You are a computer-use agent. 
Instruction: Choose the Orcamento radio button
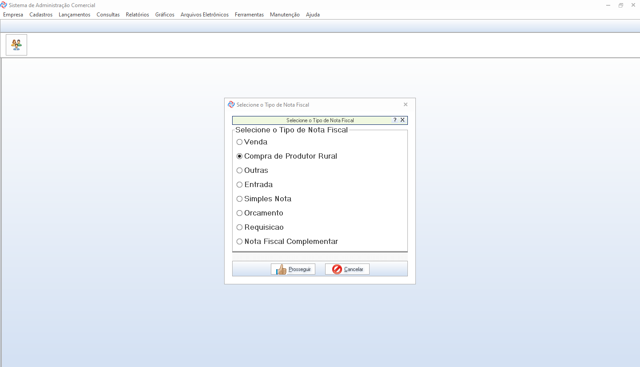point(240,213)
